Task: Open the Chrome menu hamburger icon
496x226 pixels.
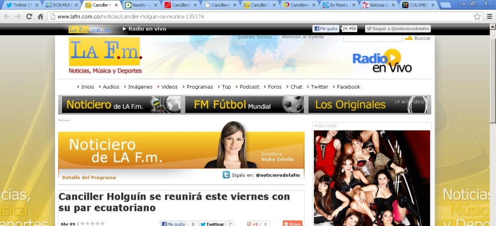Action: [x=490, y=17]
